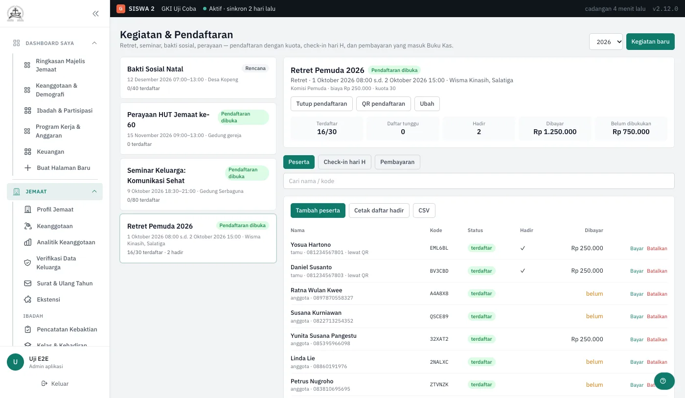Open the Bakti Sosial Natal activity card
The height and width of the screenshot is (398, 685).
(x=198, y=78)
